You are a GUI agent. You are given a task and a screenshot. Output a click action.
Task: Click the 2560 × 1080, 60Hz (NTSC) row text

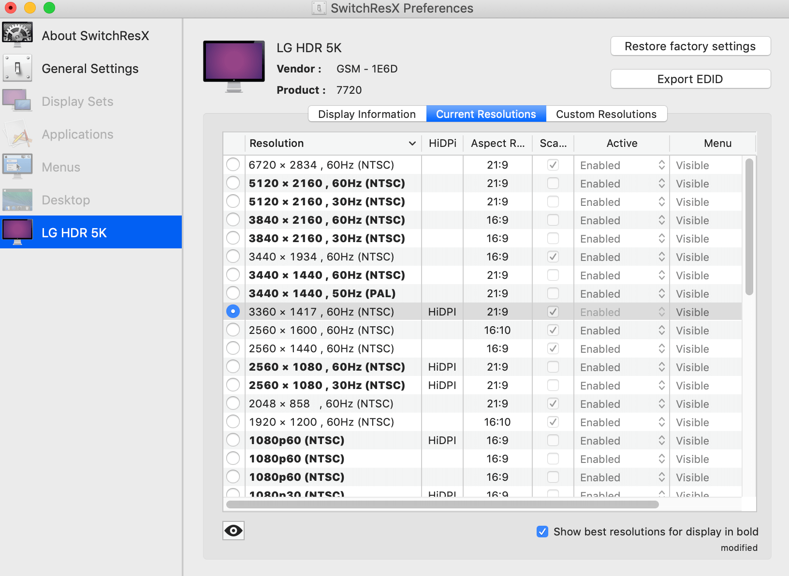click(327, 367)
